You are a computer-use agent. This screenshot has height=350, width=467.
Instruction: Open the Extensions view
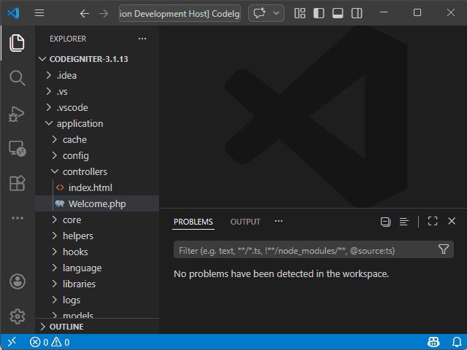click(17, 183)
